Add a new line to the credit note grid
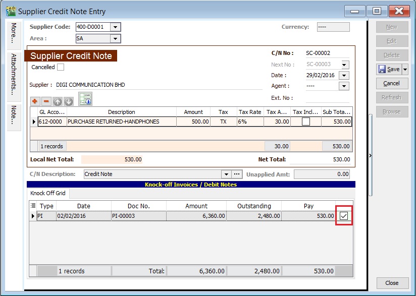This screenshot has height=296, width=416. [33, 100]
